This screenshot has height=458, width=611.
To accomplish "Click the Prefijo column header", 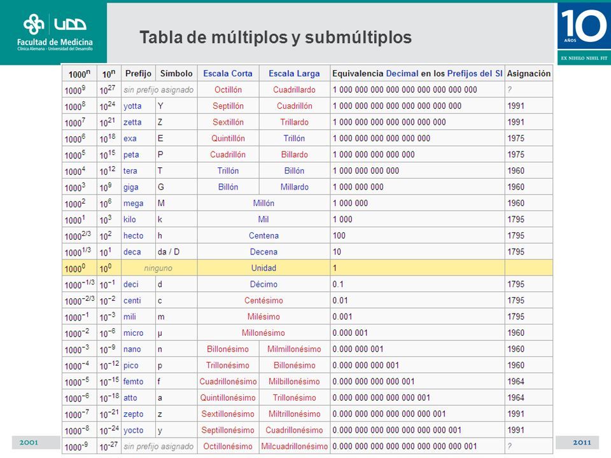I will click(x=138, y=74).
